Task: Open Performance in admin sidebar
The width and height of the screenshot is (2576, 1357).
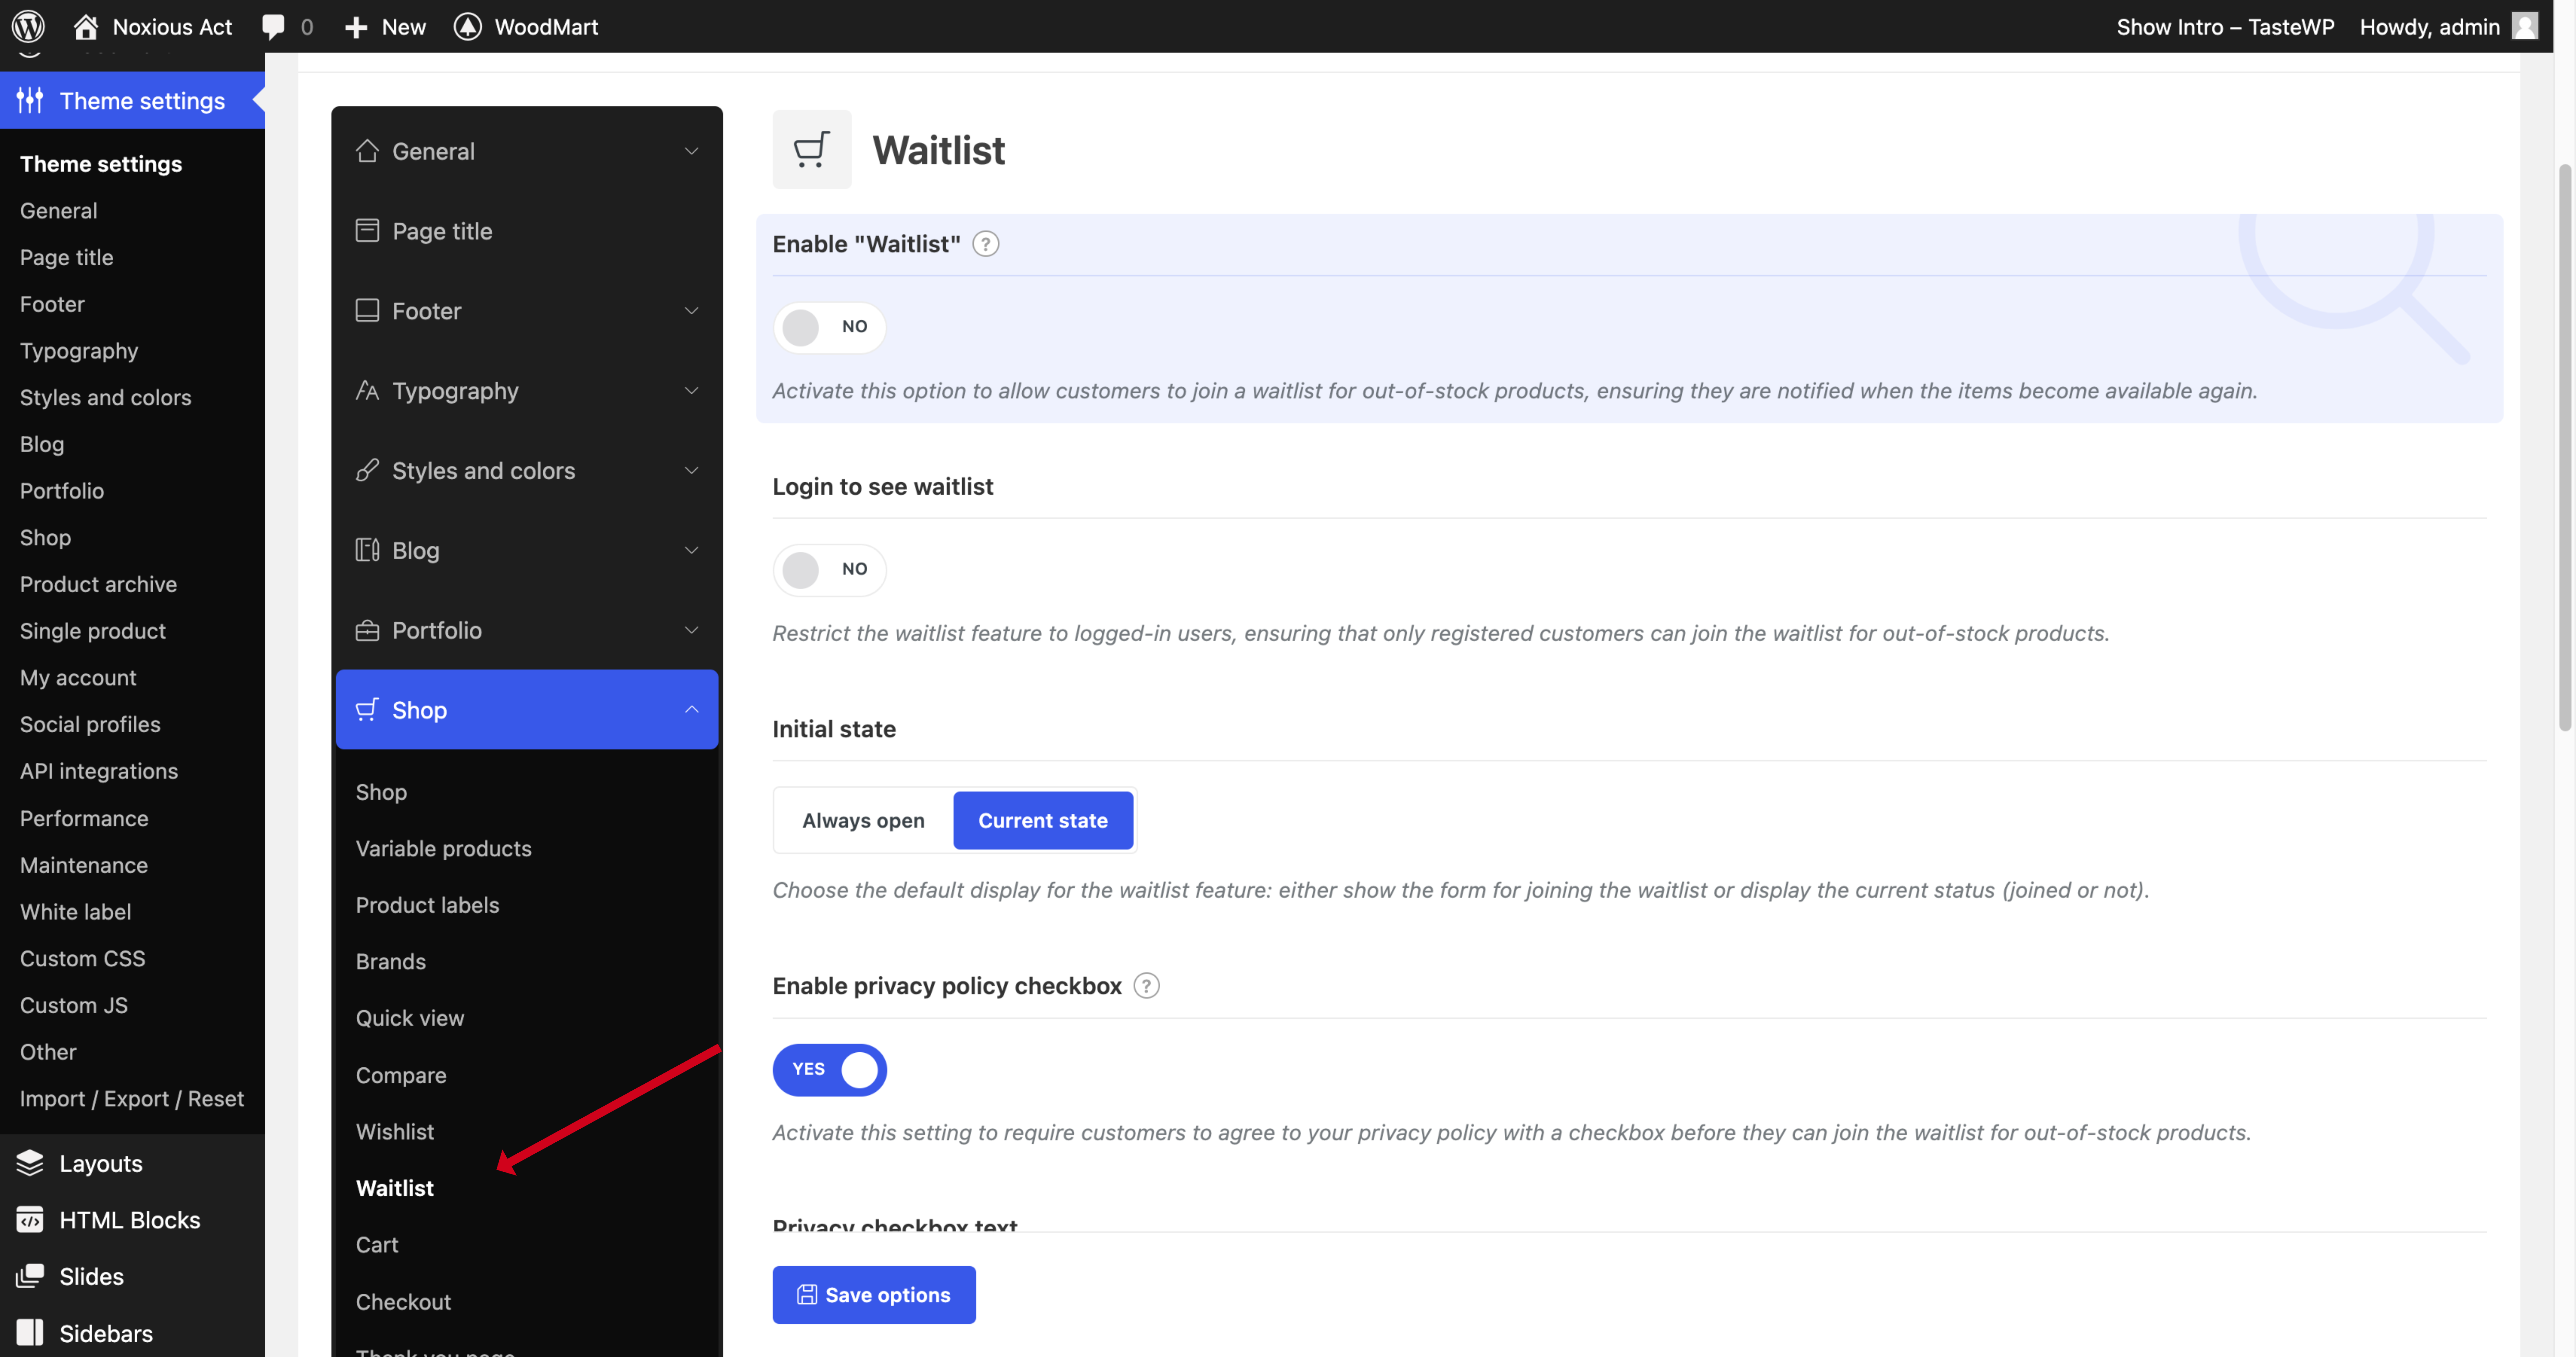Action: click(x=84, y=818)
